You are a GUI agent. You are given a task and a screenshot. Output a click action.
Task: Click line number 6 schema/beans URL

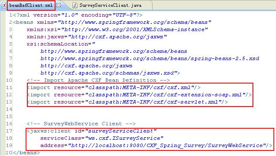pyautogui.click(x=114, y=51)
